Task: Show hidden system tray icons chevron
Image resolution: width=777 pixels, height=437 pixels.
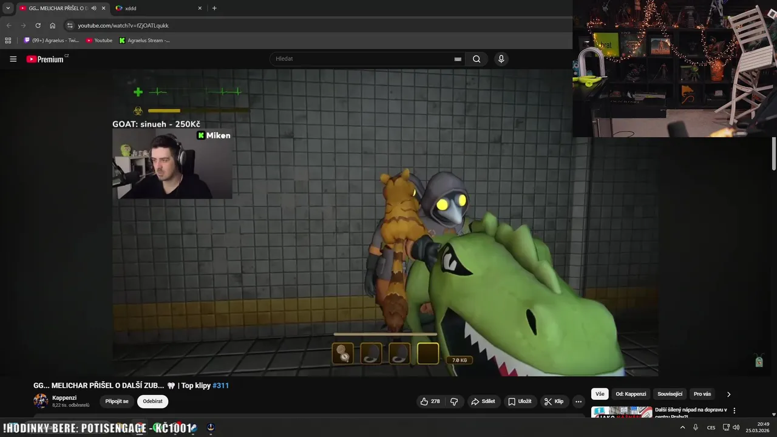Action: (x=682, y=427)
